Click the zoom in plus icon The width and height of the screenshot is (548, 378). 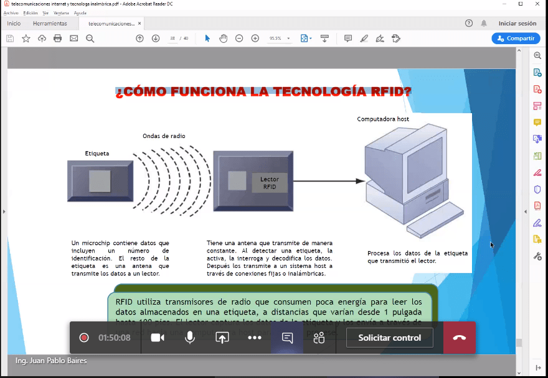click(255, 39)
